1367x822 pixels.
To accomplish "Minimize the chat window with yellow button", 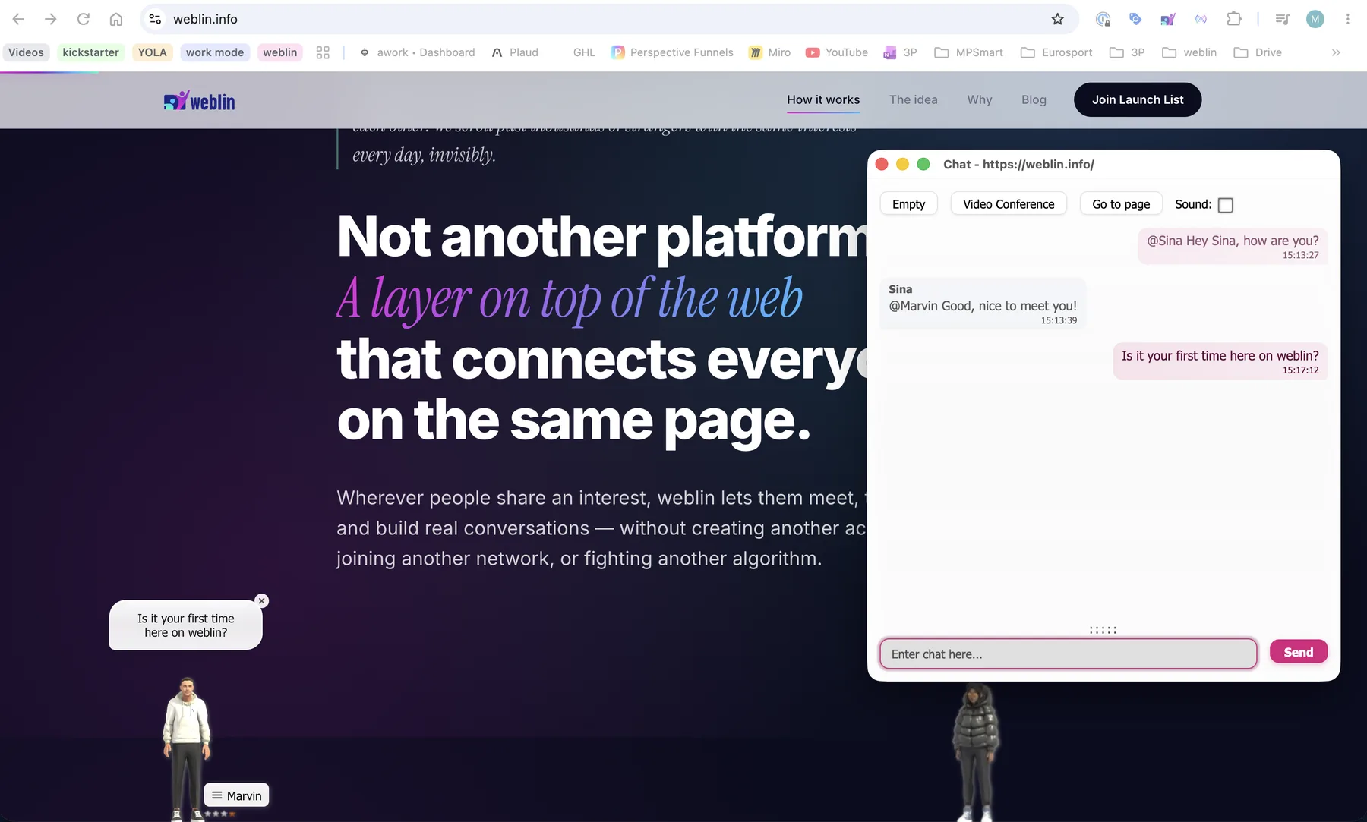I will pos(902,164).
